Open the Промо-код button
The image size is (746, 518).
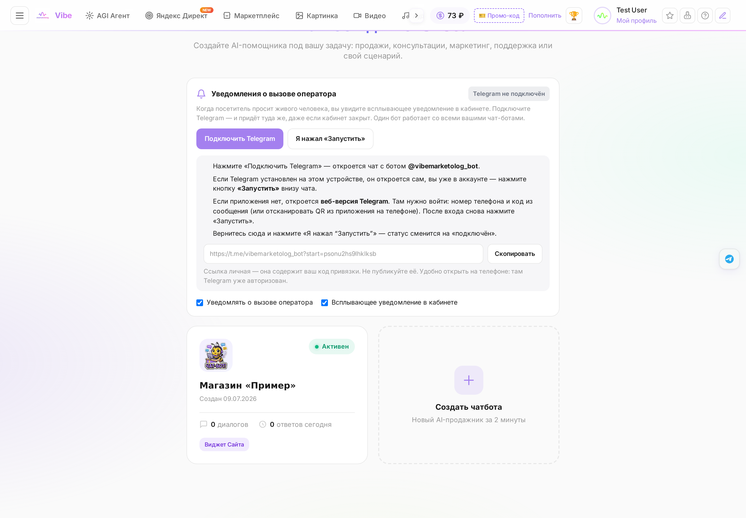click(499, 16)
